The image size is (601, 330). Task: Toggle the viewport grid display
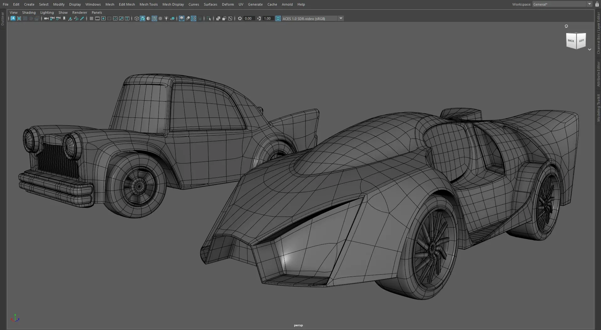click(x=91, y=18)
